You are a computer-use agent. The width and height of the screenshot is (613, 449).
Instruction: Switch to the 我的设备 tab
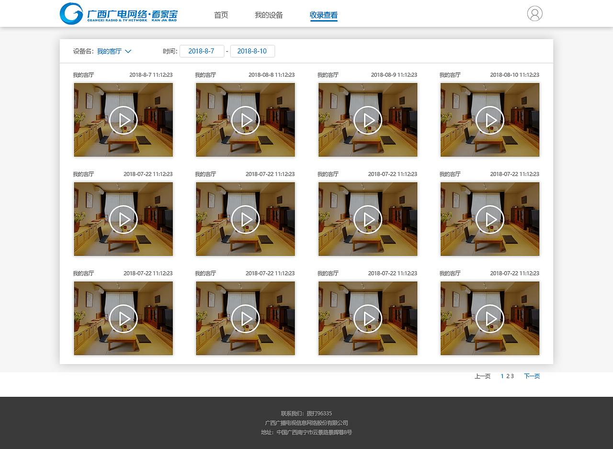[x=269, y=15]
